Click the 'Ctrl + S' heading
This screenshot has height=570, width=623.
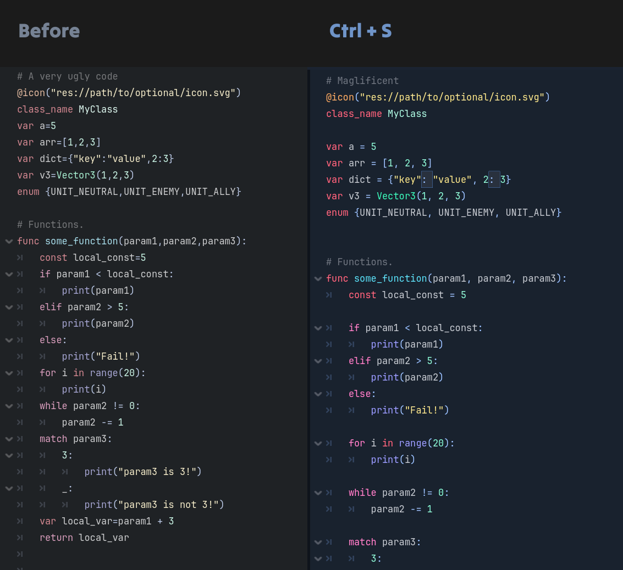click(x=360, y=31)
